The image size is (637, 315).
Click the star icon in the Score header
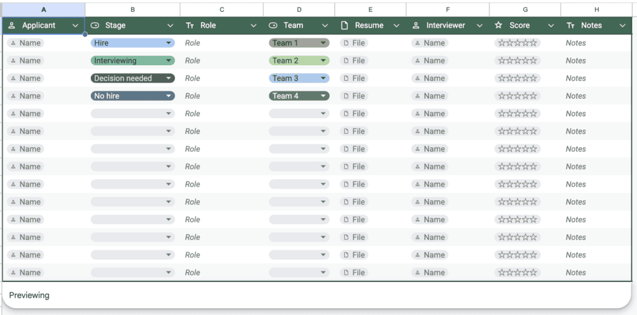(x=498, y=25)
